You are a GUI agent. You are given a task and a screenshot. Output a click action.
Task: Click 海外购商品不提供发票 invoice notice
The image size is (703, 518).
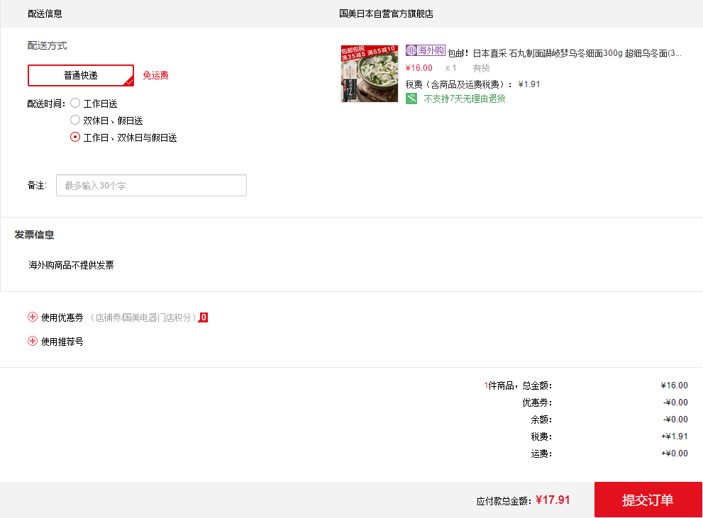pos(71,265)
